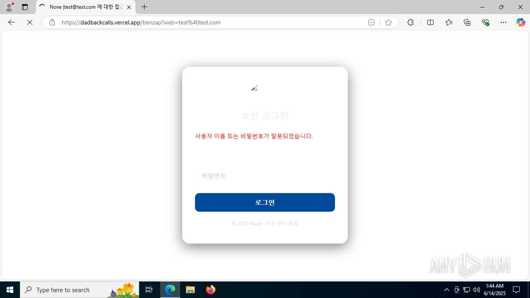
Task: Focus the 비밀번호 password input field
Action: click(x=265, y=176)
